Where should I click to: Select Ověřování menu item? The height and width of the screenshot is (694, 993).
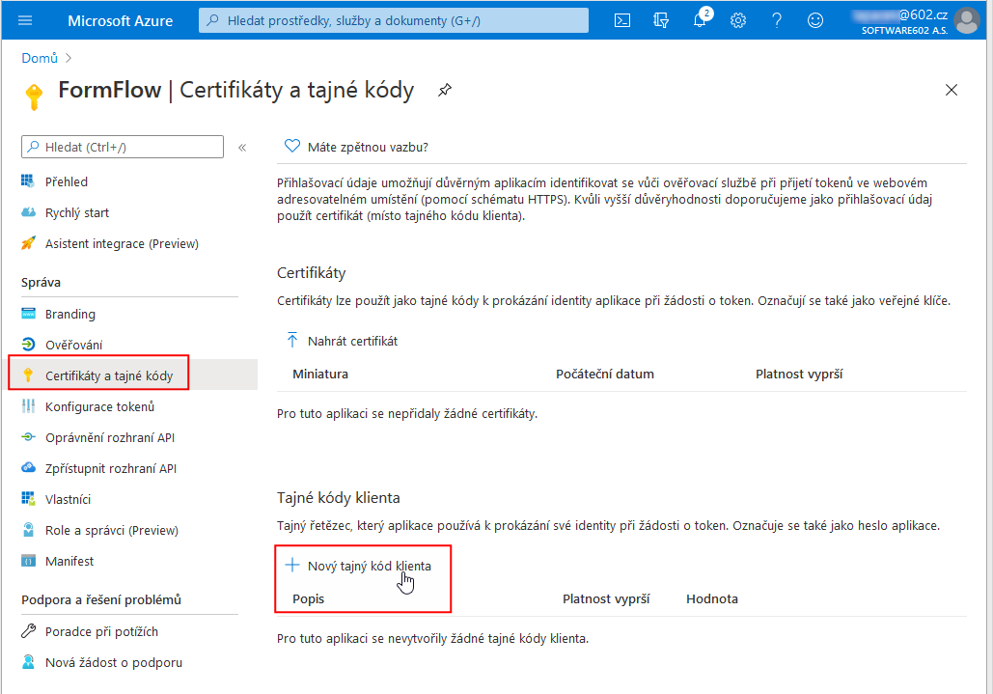pos(73,345)
